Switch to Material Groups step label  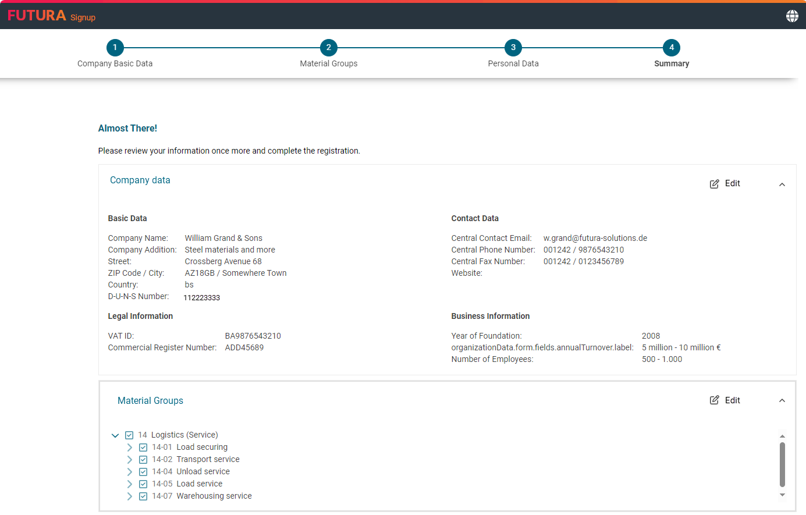click(329, 63)
